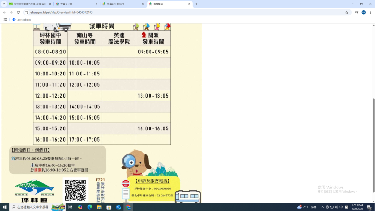Reload the current page
Image resolution: width=375 pixels, height=211 pixels.
pyautogui.click(x=18, y=12)
